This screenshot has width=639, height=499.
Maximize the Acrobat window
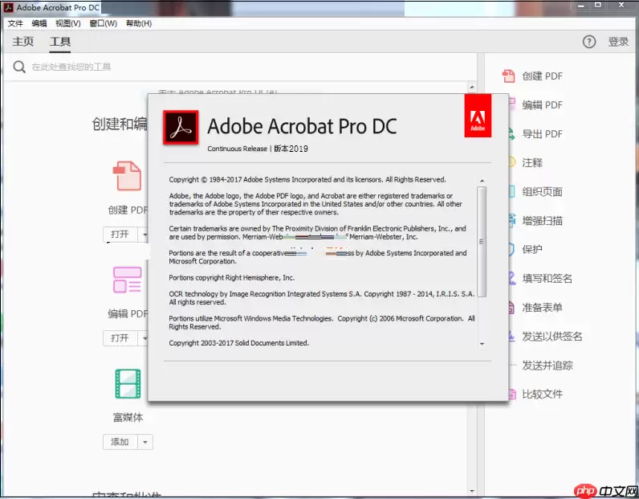click(x=598, y=6)
